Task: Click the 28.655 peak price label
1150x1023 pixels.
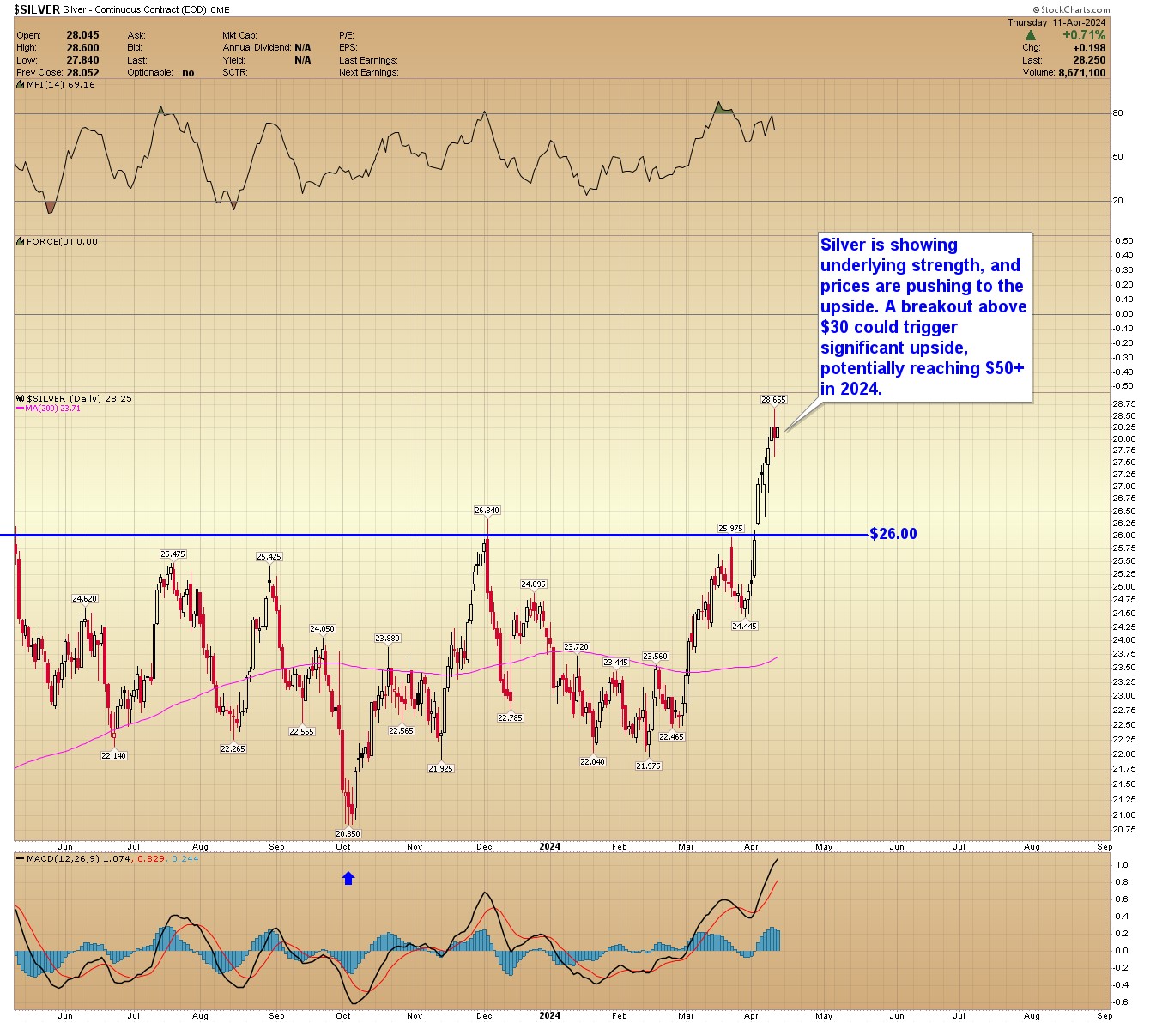Action: point(773,400)
